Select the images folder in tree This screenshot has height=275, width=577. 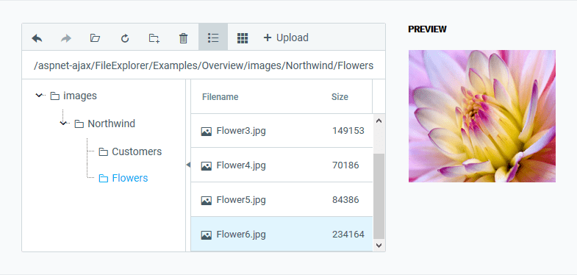click(x=80, y=96)
